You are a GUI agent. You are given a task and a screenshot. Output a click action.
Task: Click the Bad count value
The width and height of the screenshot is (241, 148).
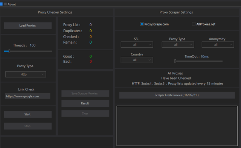click(90, 62)
